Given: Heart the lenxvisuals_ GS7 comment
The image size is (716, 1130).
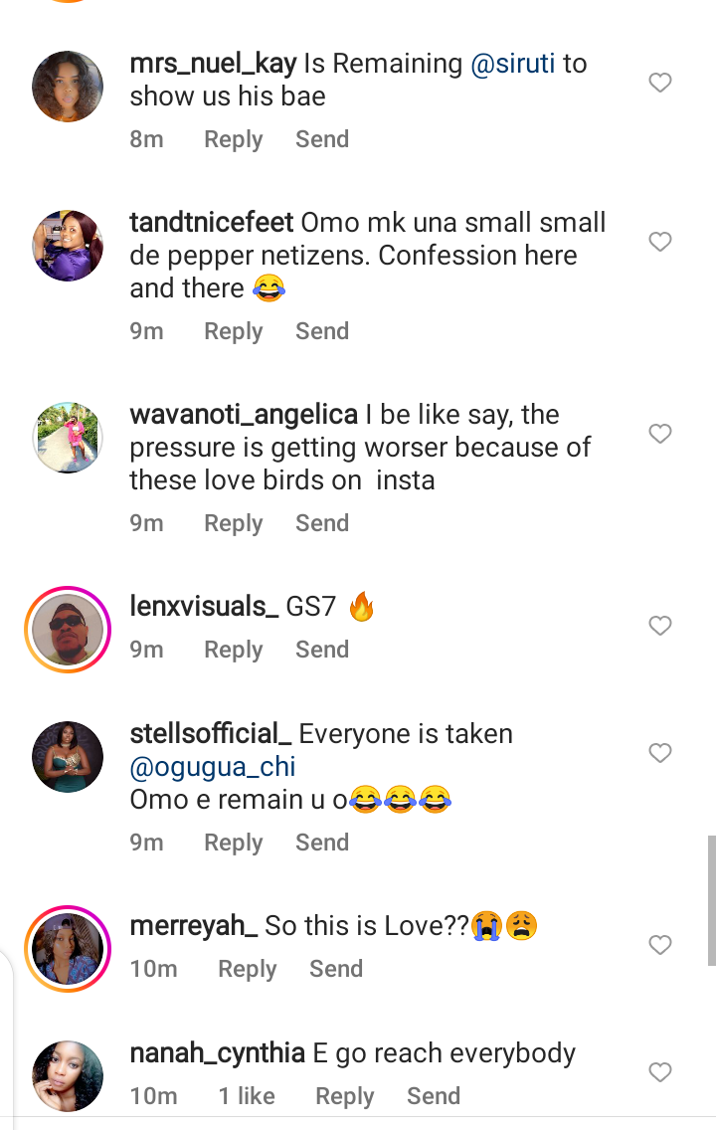Looking at the screenshot, I should (x=660, y=626).
